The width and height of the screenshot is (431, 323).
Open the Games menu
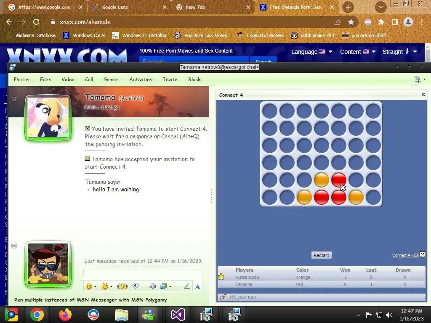coord(111,79)
